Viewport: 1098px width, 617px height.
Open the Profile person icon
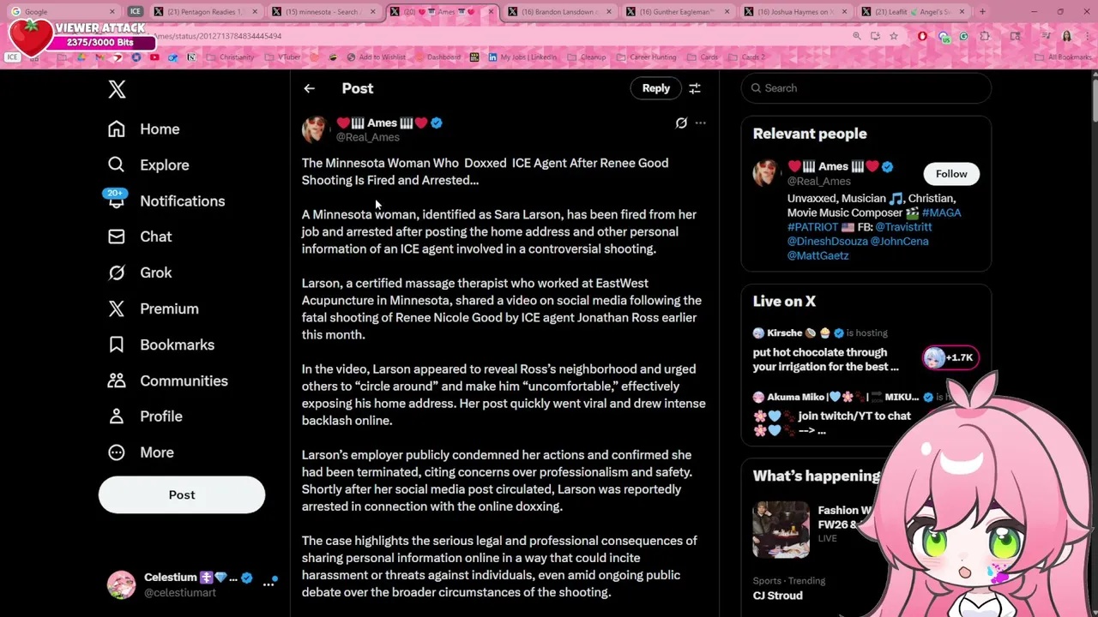coord(117,416)
